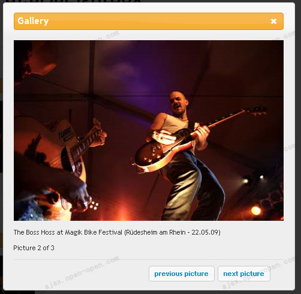
Task: Select the Boss Hoss caption text
Action: [x=117, y=232]
